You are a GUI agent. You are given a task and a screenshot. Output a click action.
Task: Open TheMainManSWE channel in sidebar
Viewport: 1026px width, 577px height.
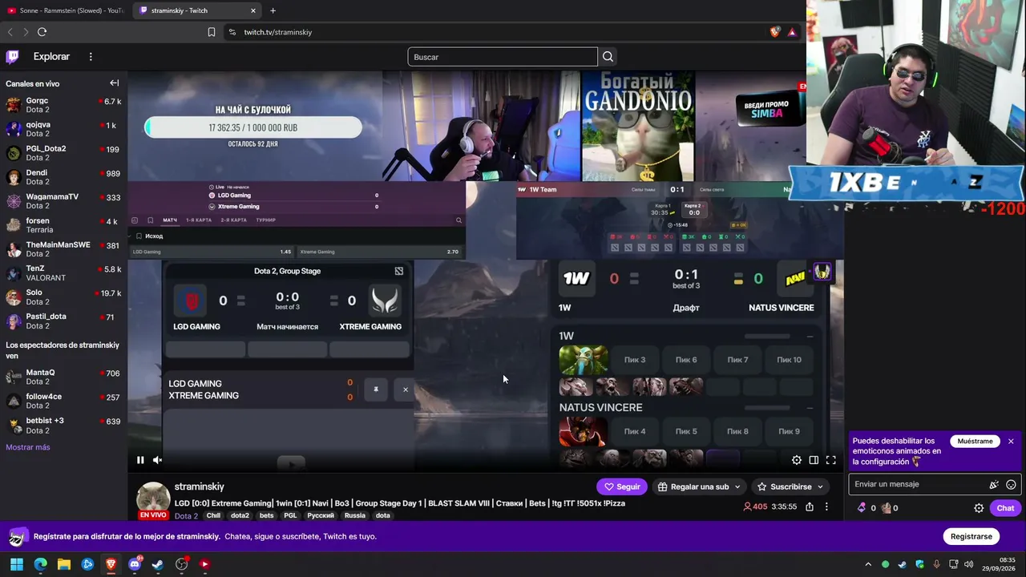(63, 249)
